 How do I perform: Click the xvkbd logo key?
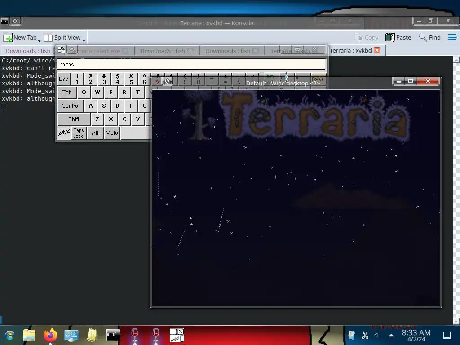[64, 133]
